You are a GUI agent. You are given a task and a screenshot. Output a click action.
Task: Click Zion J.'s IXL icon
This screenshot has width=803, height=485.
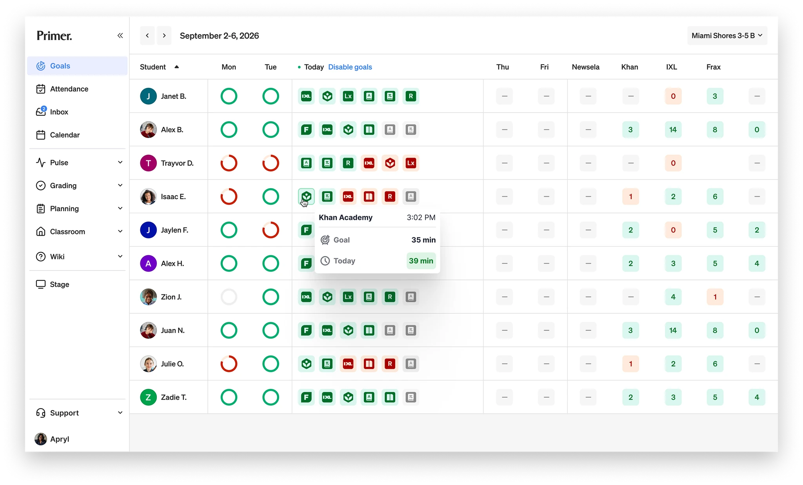[306, 297]
